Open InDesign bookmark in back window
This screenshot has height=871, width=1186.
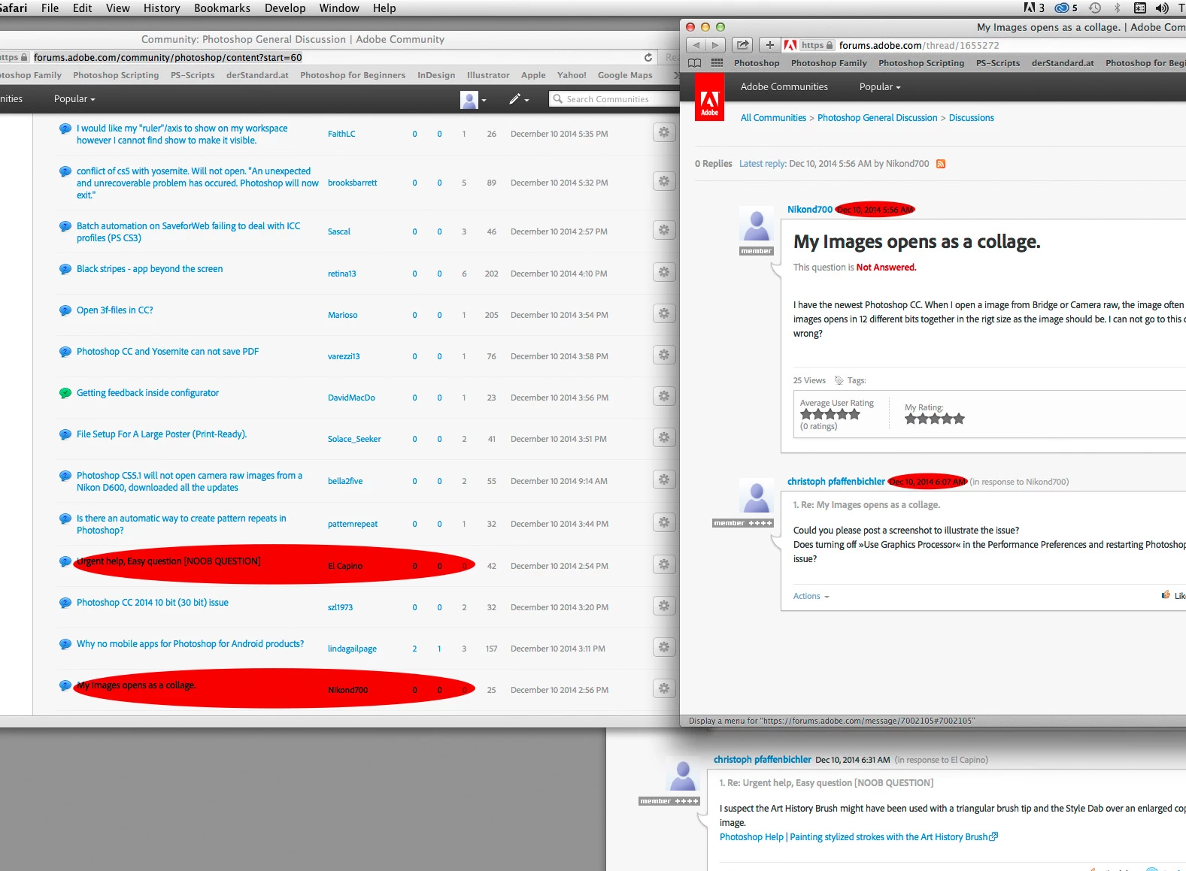436,75
